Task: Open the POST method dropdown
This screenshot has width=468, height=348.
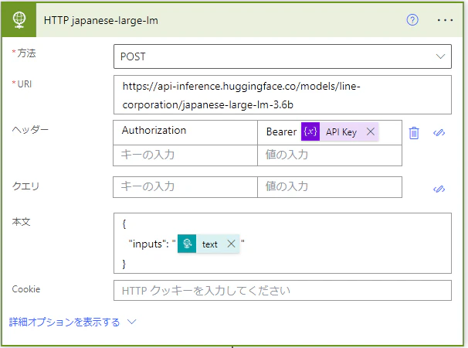Action: pos(283,56)
